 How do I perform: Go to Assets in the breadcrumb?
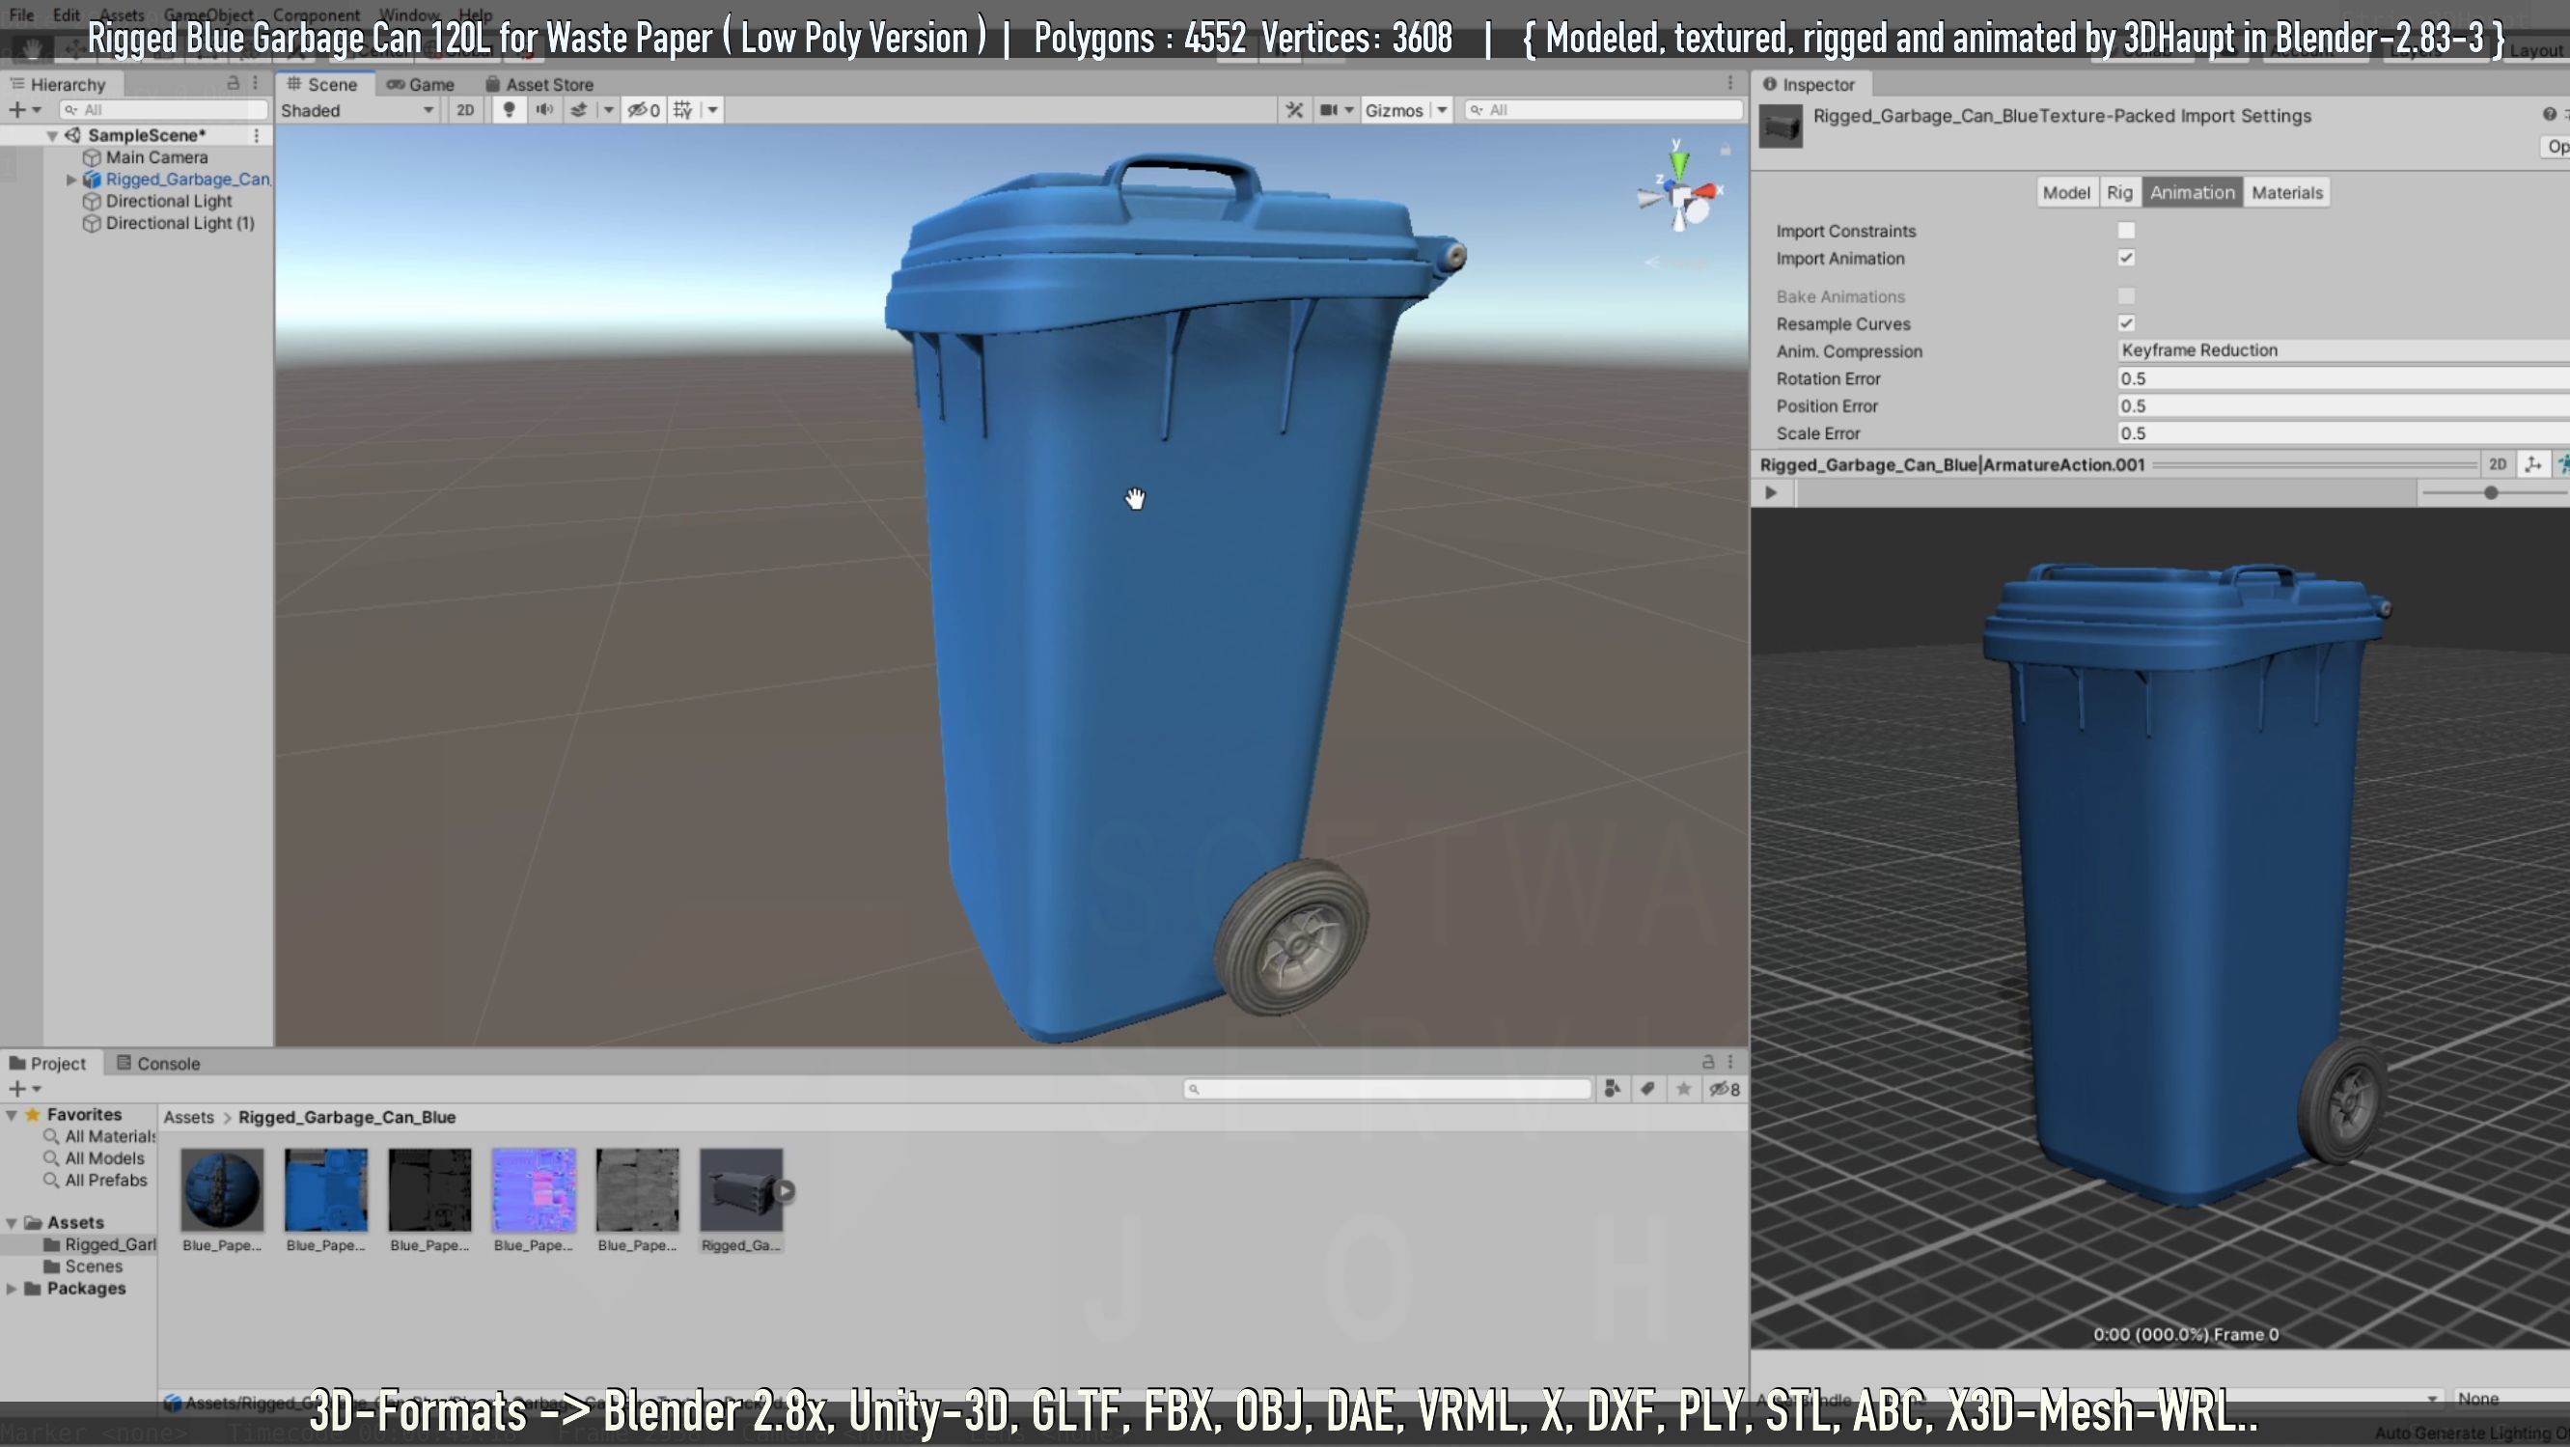click(188, 1117)
